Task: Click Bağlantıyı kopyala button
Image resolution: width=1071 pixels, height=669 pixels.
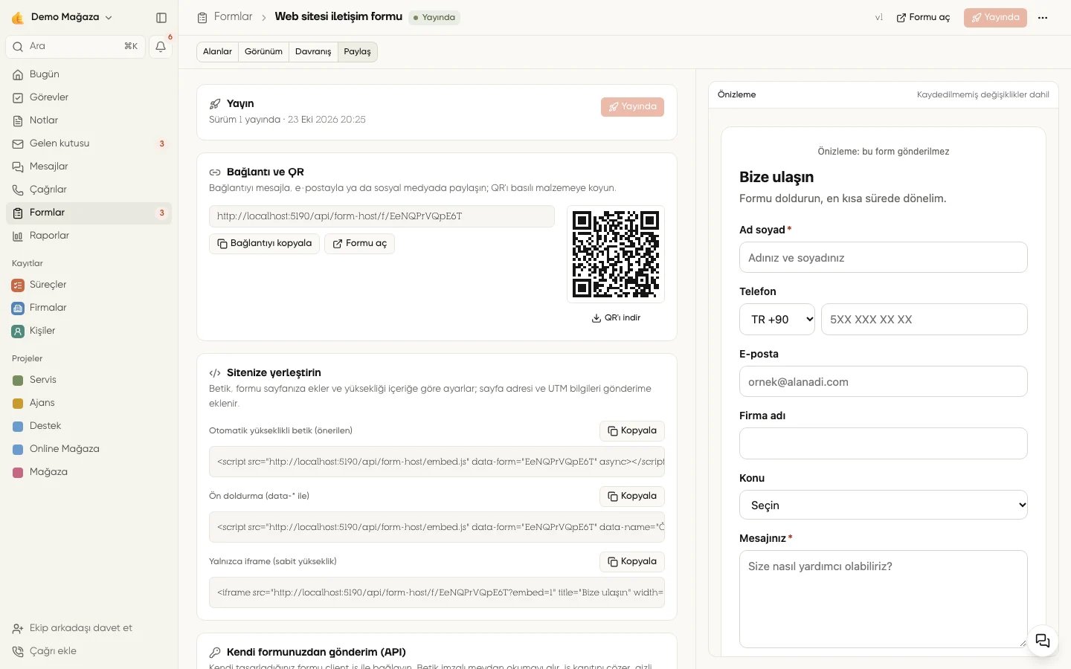Action: (264, 244)
